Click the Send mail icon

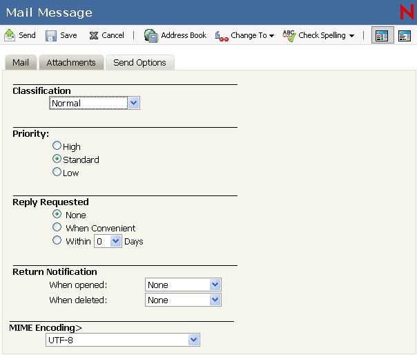pos(10,35)
